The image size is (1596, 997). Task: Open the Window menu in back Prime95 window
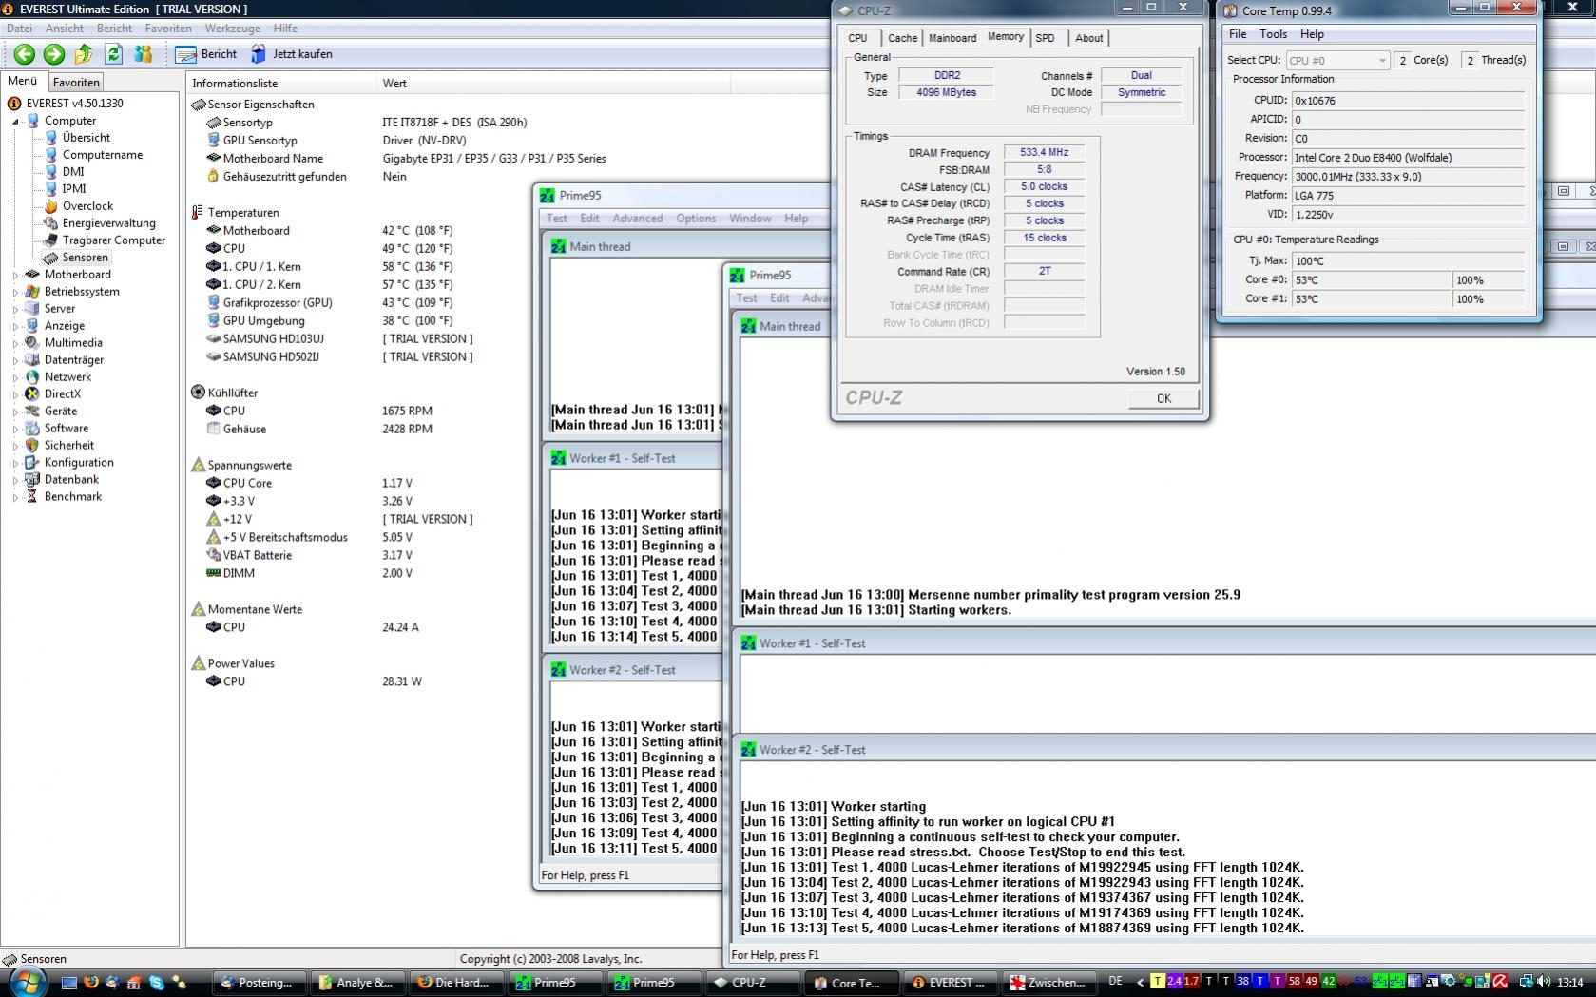(750, 219)
